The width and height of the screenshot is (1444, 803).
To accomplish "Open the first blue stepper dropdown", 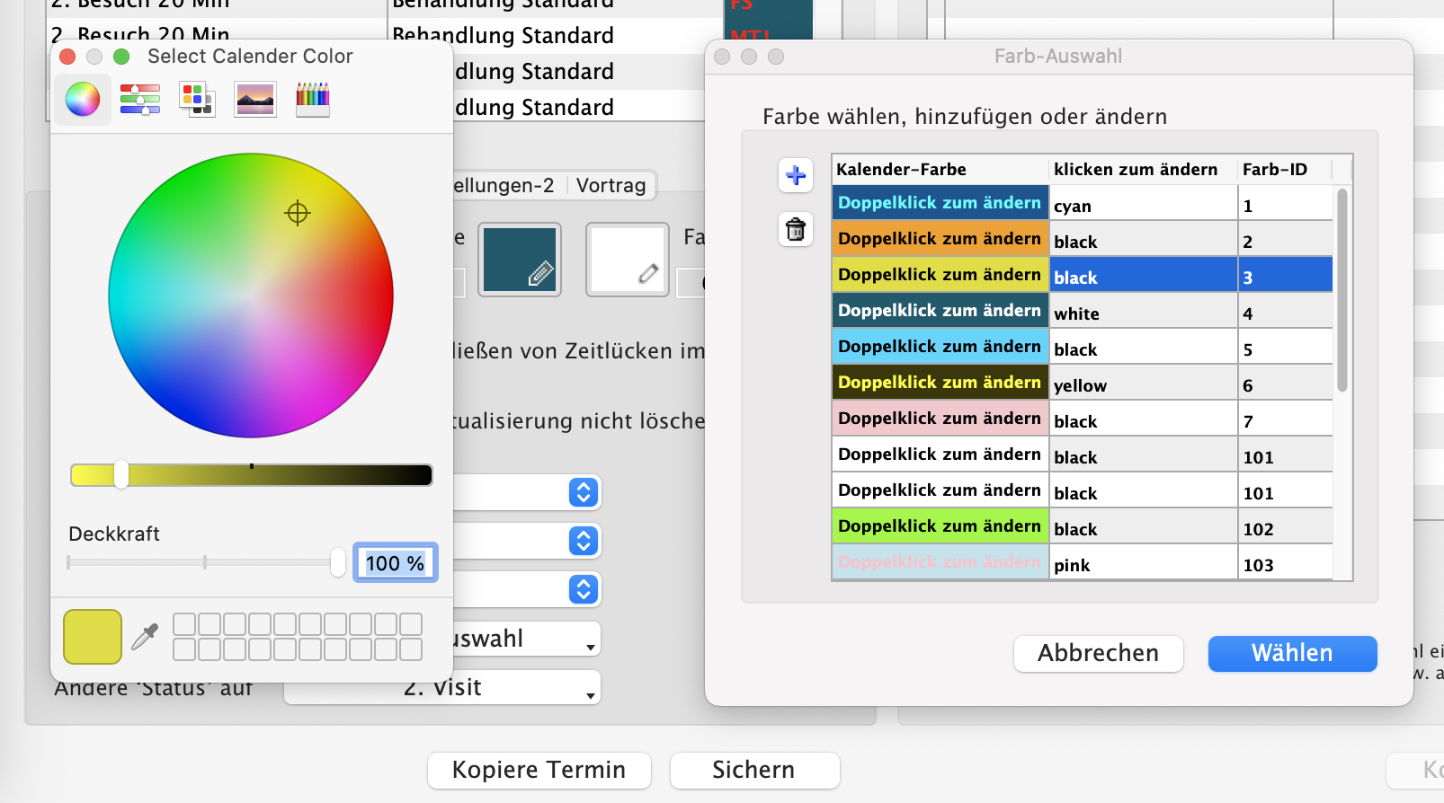I will pos(584,492).
